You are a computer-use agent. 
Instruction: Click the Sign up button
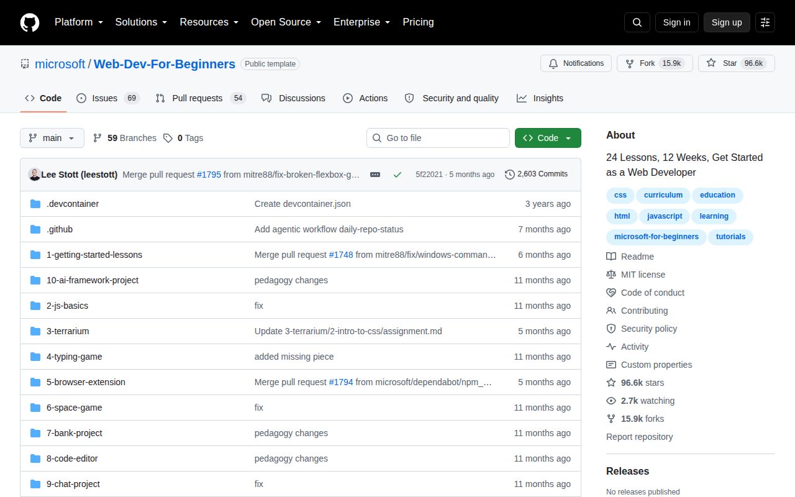tap(727, 22)
